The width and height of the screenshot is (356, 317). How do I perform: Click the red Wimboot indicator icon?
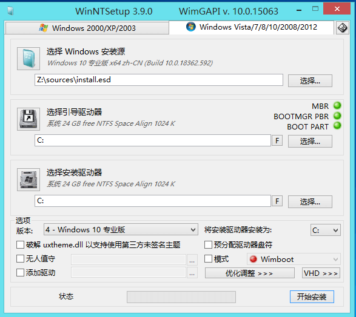click(x=253, y=259)
